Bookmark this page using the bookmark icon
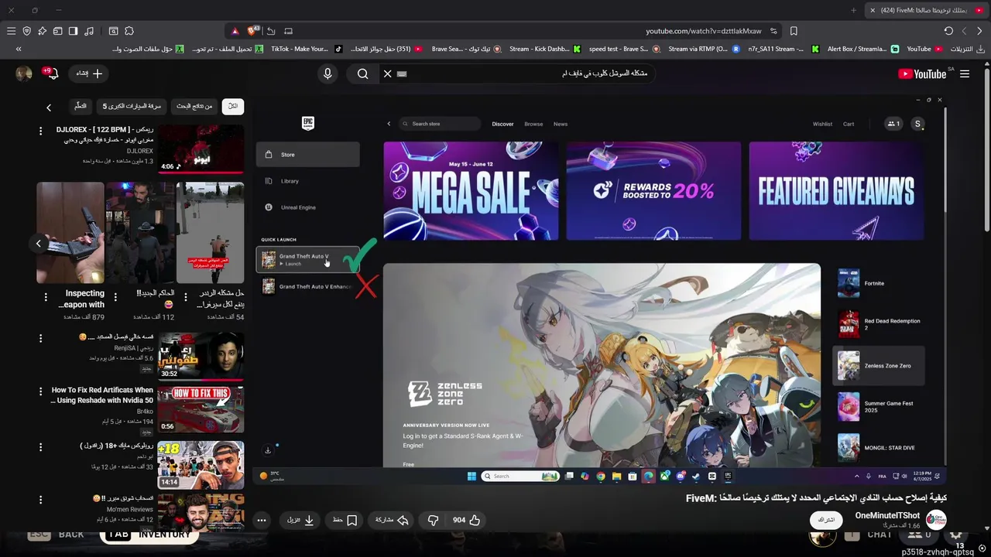Image resolution: width=991 pixels, height=557 pixels. click(794, 31)
